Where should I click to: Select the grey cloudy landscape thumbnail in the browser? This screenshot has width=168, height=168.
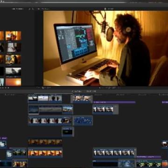14,71
